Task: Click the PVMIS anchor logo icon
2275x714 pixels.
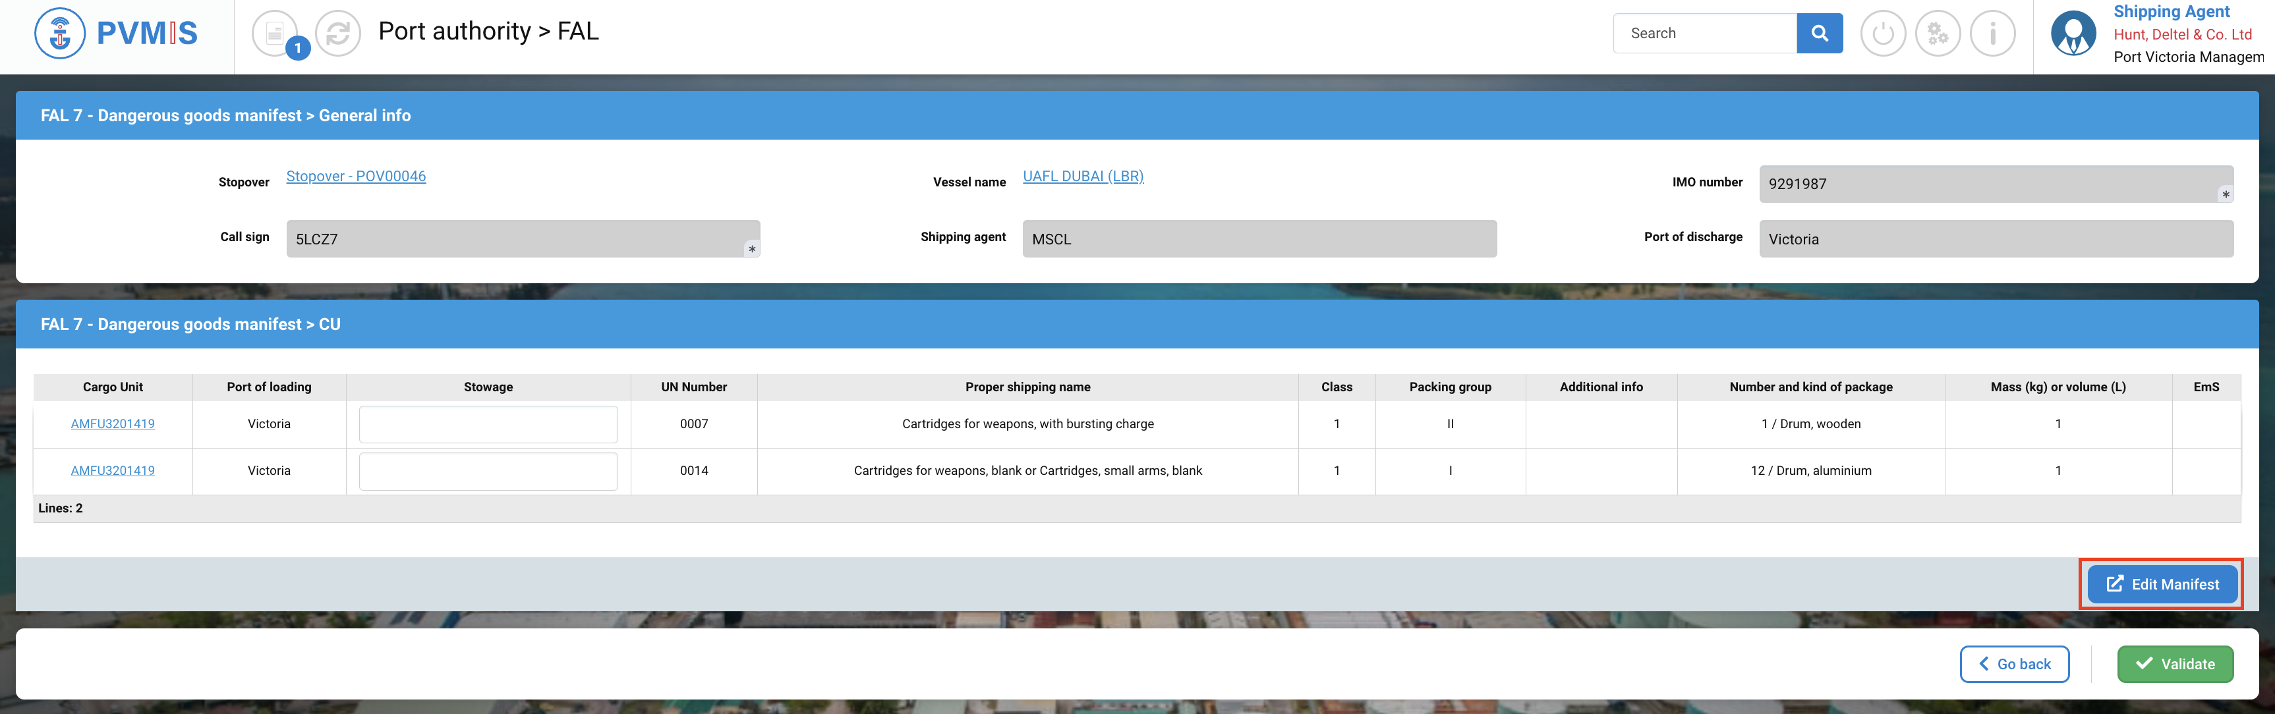Action: (59, 34)
